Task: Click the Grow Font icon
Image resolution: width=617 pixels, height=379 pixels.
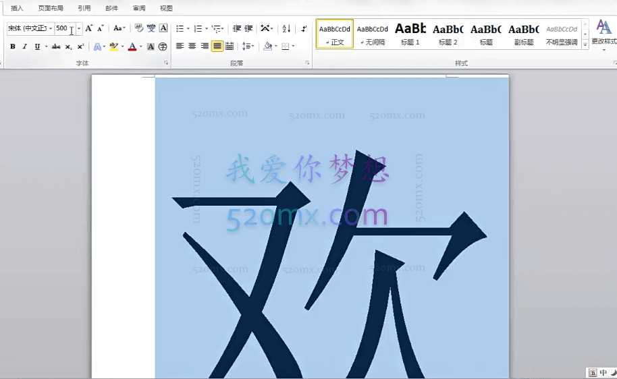Action: coord(88,29)
